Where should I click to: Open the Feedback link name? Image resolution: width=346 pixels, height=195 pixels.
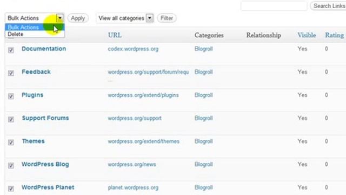point(36,72)
